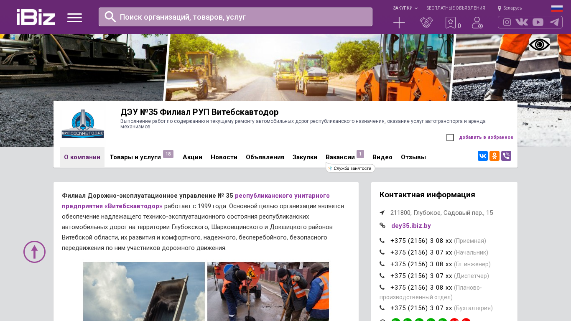Click the Беларусь region selector
Image resolution: width=571 pixels, height=321 pixels.
tap(512, 8)
